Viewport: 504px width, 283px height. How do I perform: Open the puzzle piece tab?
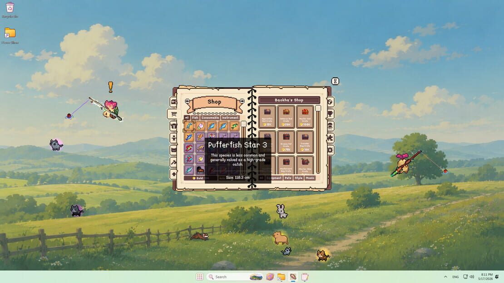click(x=330, y=138)
